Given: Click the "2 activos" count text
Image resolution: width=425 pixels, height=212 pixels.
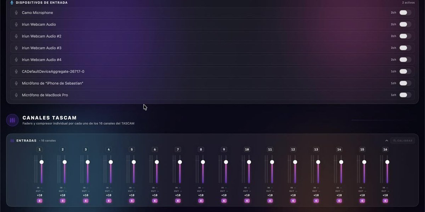Looking at the screenshot, I should point(408,2).
